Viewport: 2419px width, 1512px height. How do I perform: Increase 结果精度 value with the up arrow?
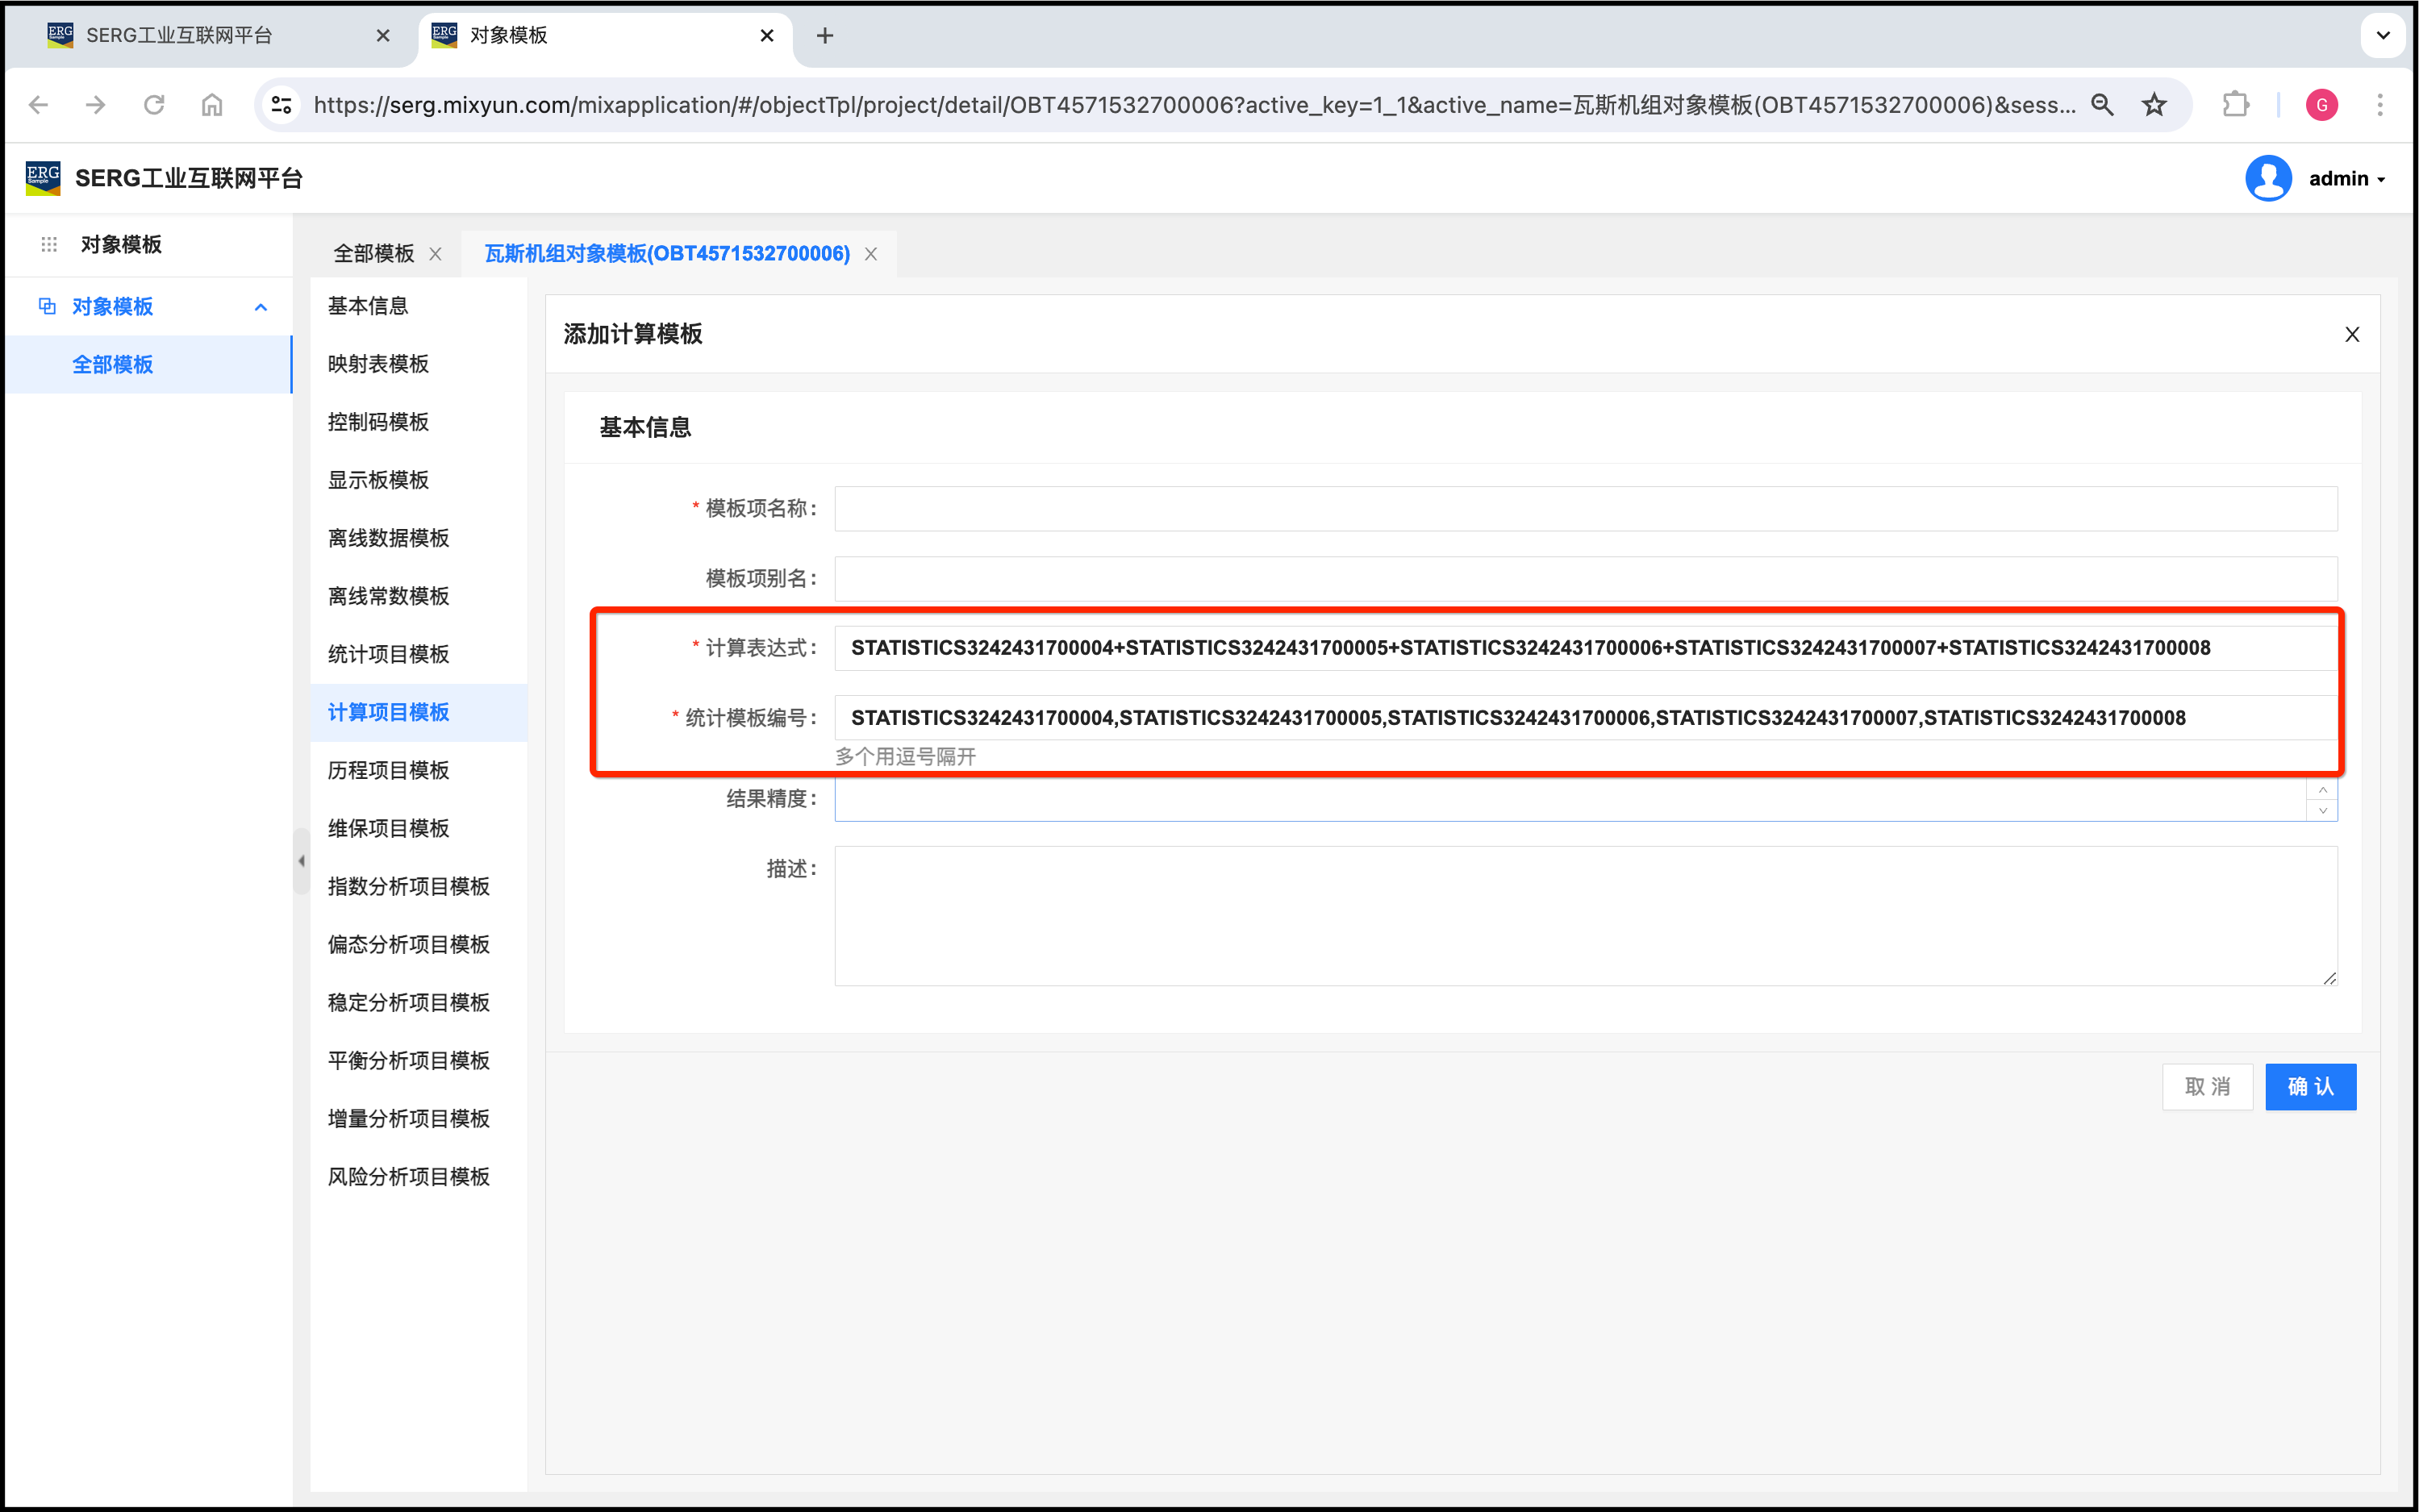coord(2322,790)
